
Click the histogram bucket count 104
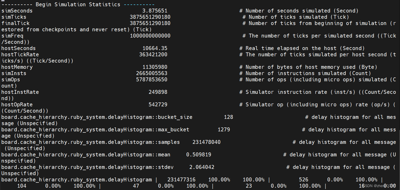click(x=22, y=186)
